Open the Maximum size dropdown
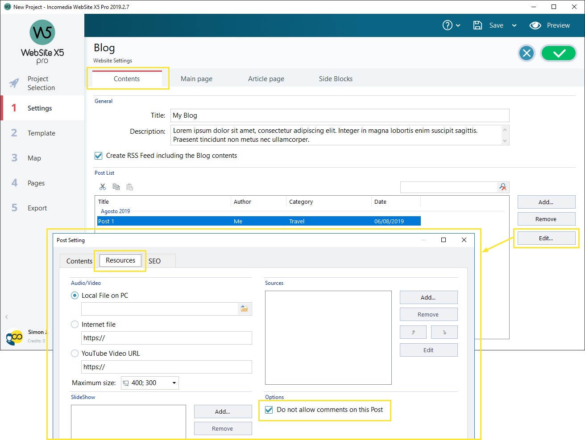Screen dimensions: 585x440 [x=174, y=382]
